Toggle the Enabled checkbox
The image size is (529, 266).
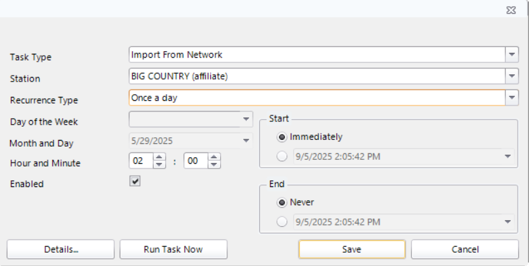click(x=135, y=181)
